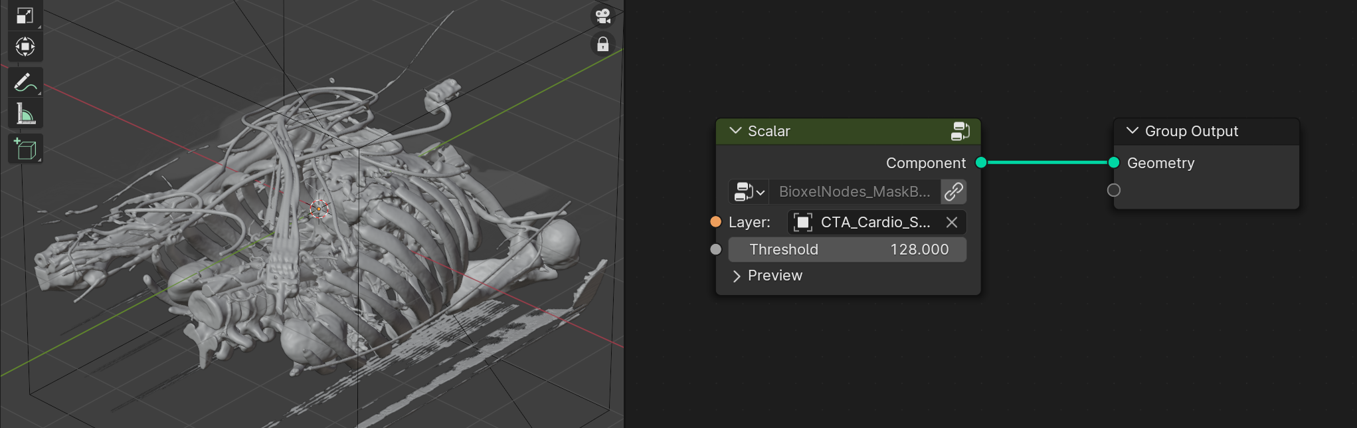The height and width of the screenshot is (428, 1357).
Task: Select the Measure tool
Action: (x=25, y=114)
